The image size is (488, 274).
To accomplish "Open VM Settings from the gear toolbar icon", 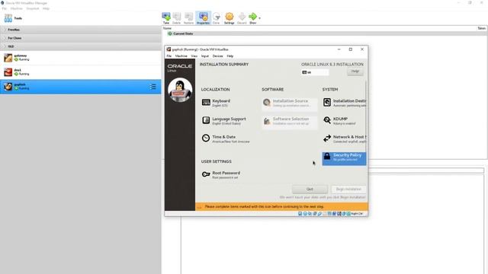I will point(229,18).
